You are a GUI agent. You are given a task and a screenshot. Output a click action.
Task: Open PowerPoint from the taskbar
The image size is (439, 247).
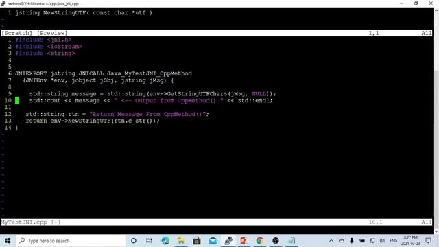coord(244,241)
